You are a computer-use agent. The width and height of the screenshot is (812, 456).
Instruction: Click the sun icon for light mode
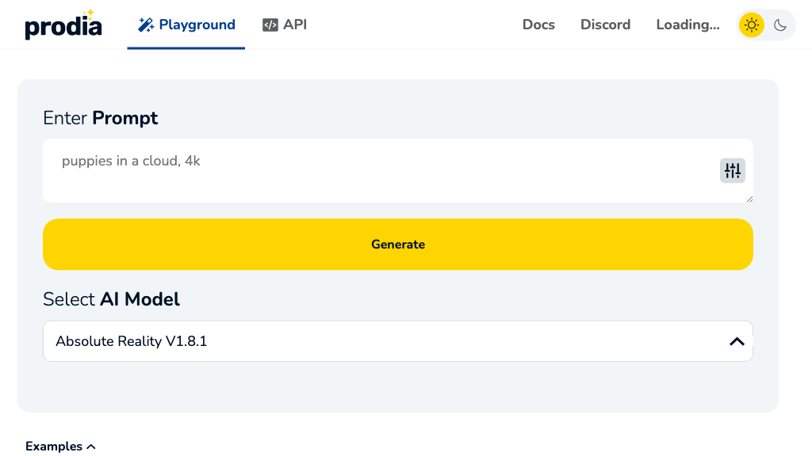coord(751,25)
